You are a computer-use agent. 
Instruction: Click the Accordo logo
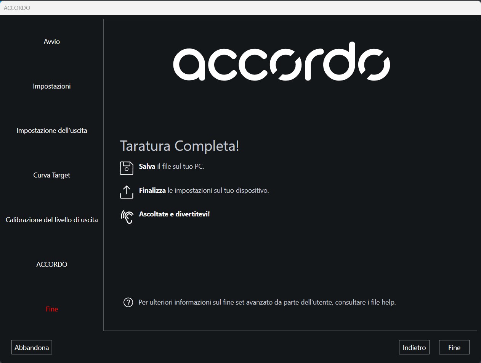pyautogui.click(x=282, y=61)
